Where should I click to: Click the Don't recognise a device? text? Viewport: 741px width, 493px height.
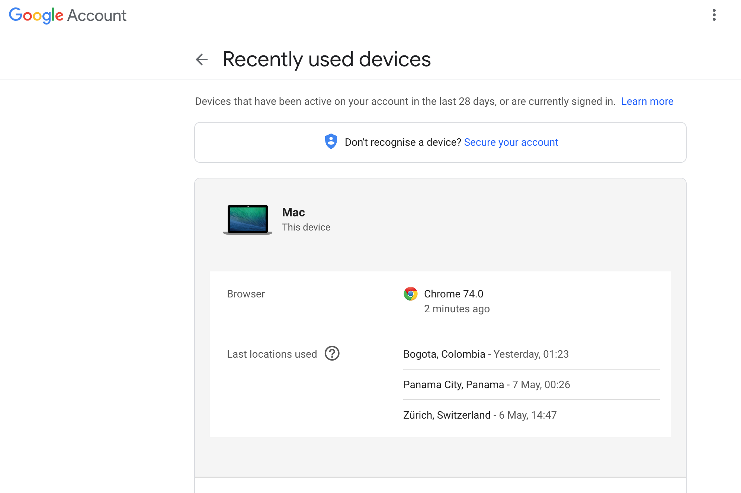tap(403, 142)
